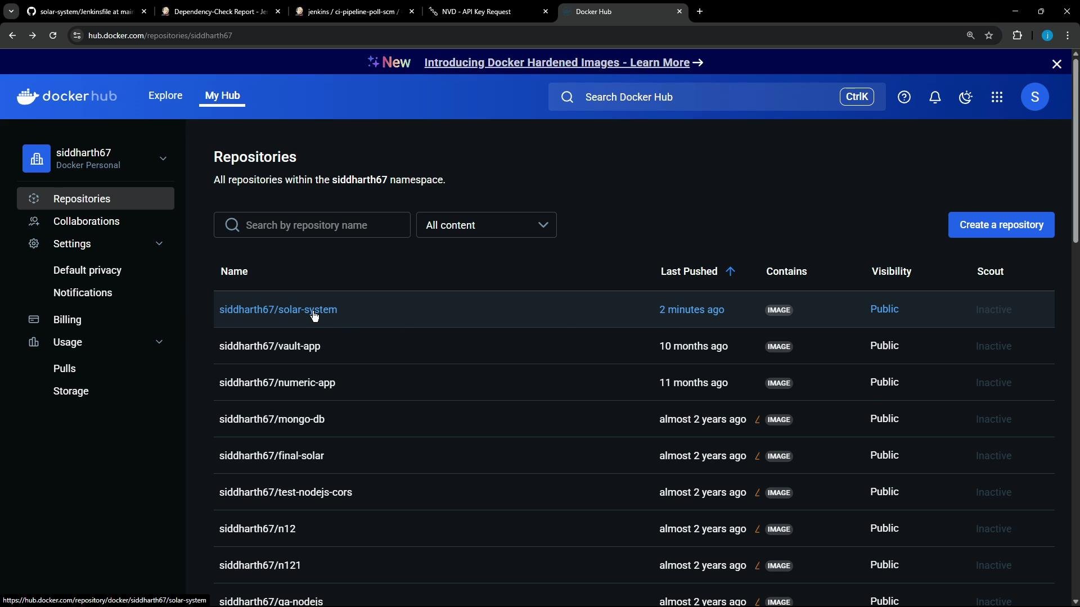The image size is (1080, 607).
Task: Click Create a repository button
Action: (1001, 225)
